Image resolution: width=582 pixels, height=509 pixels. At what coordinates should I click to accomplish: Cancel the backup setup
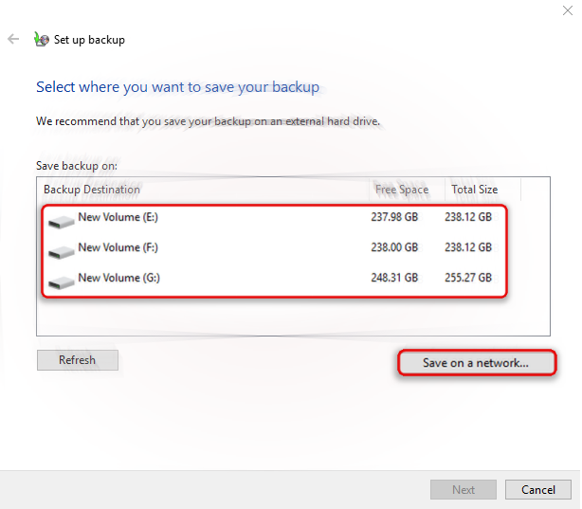click(x=537, y=489)
